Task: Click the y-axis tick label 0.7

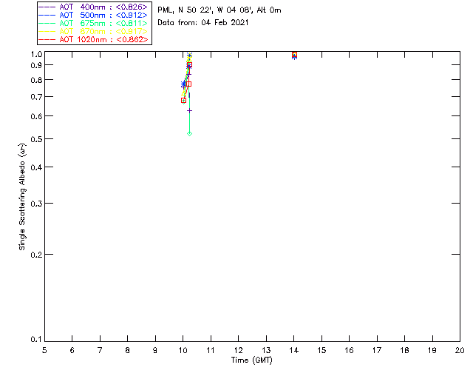Action: [36, 97]
